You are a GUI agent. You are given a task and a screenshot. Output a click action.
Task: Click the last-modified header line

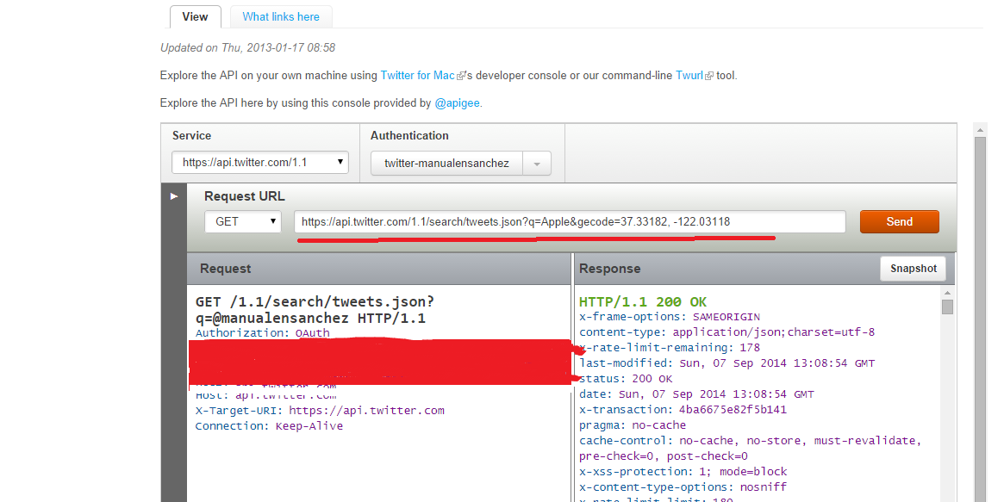pos(726,363)
